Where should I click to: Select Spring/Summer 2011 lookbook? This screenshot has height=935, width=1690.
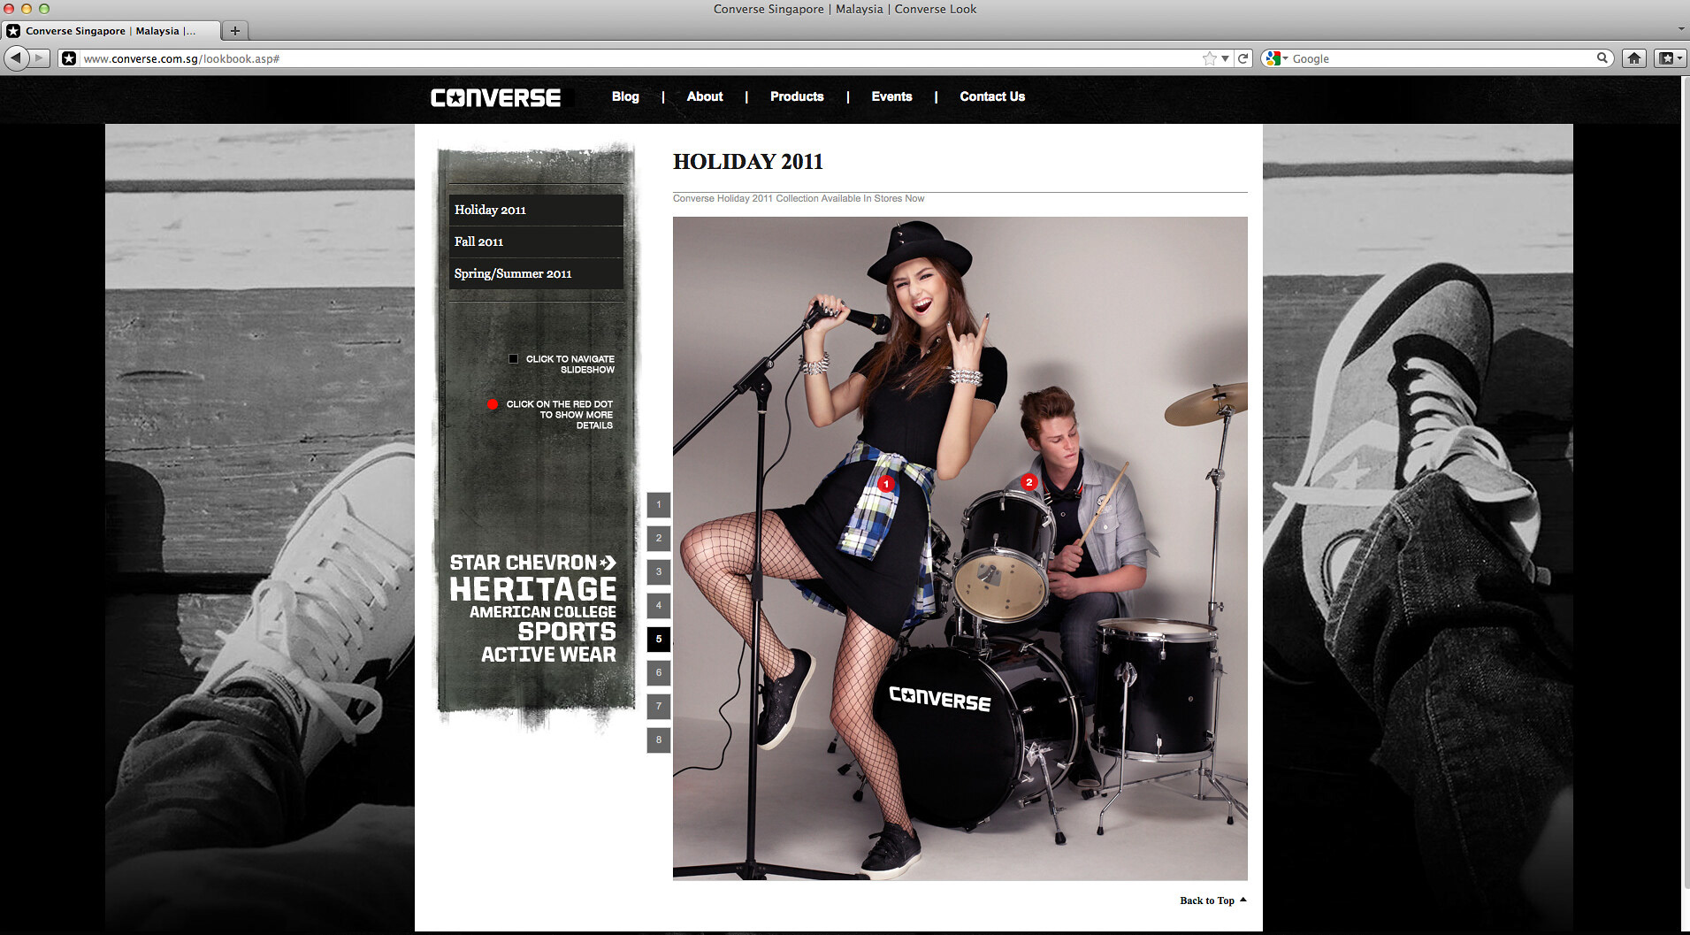click(536, 273)
